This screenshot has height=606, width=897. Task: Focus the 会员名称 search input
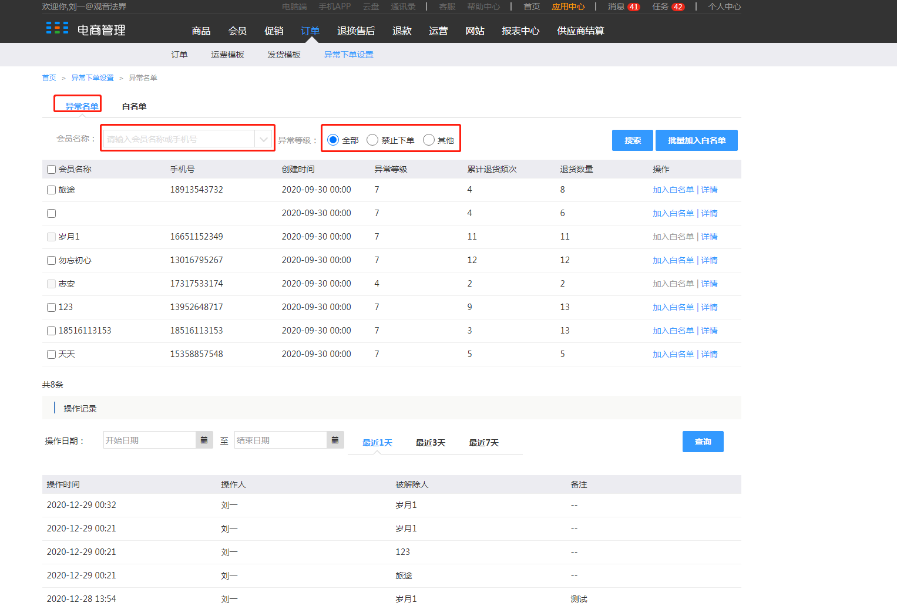tap(179, 139)
